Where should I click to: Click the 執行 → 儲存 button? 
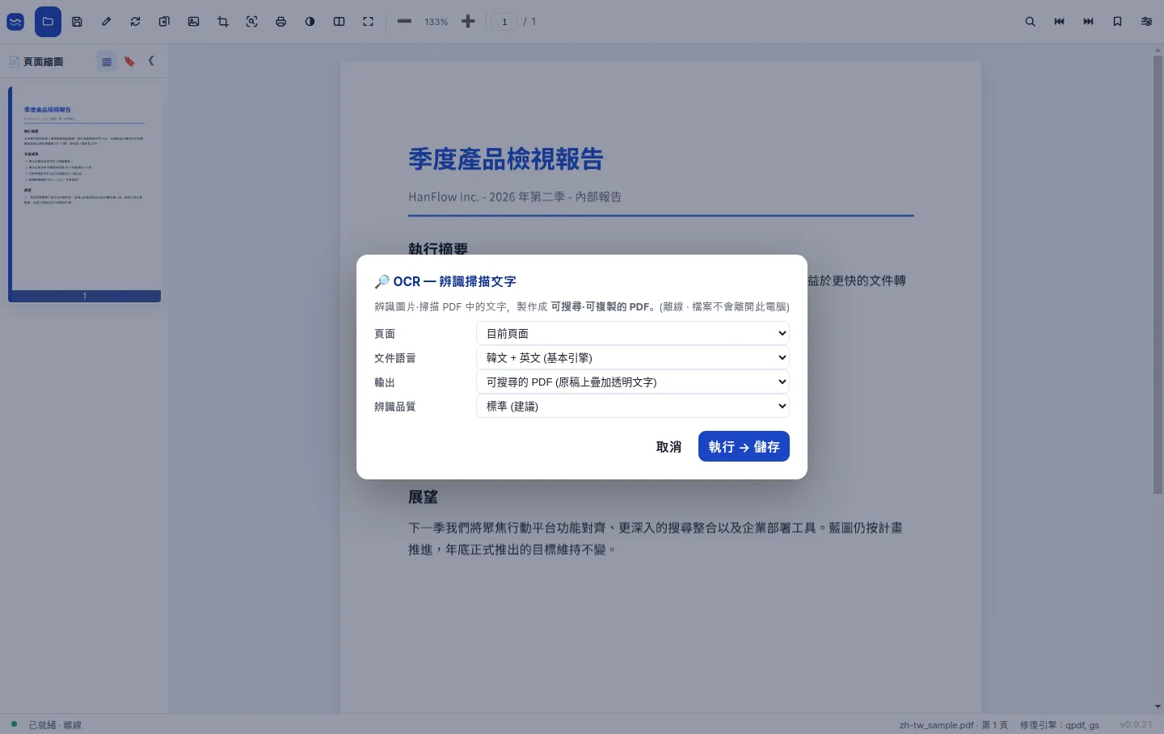click(744, 447)
